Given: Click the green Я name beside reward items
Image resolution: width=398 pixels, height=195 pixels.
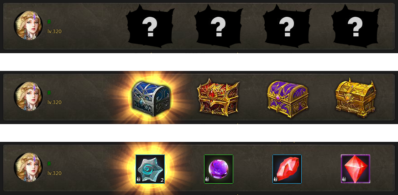Looking at the screenshot, I should [x=49, y=164].
